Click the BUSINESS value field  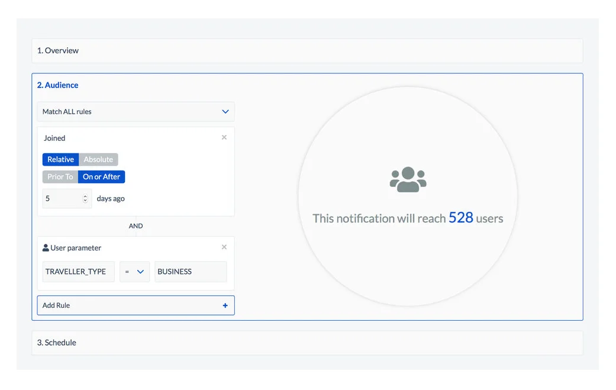[191, 272]
